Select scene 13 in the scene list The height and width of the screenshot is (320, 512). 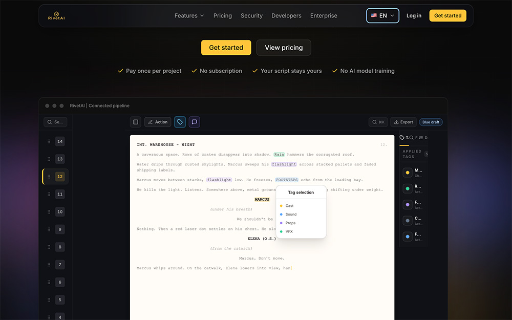coord(60,159)
